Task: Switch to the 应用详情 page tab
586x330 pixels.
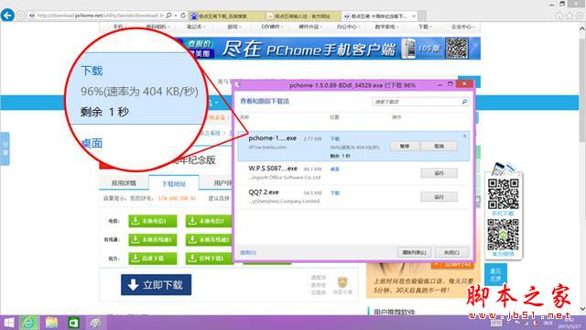Action: [x=124, y=183]
